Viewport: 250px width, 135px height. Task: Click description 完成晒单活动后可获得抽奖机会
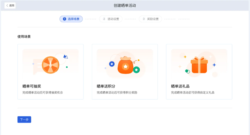(x=43, y=93)
